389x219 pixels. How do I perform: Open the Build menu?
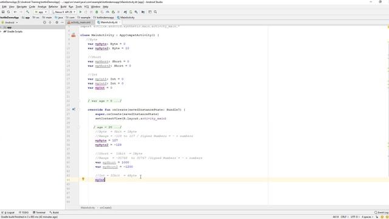tap(63, 7)
